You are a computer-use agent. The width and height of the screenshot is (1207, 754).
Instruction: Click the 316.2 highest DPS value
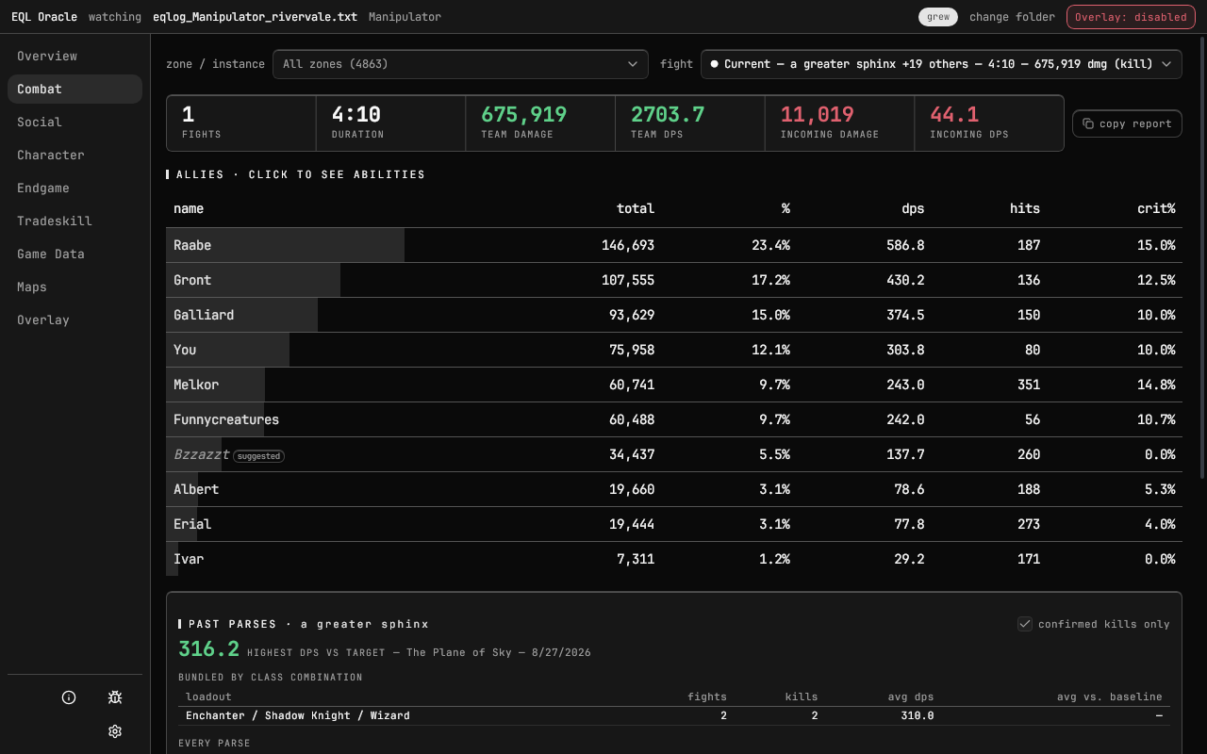click(x=209, y=649)
